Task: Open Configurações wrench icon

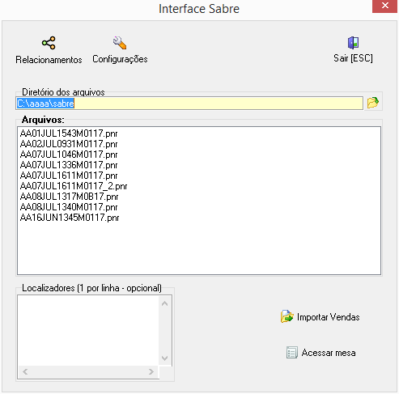Action: click(120, 43)
